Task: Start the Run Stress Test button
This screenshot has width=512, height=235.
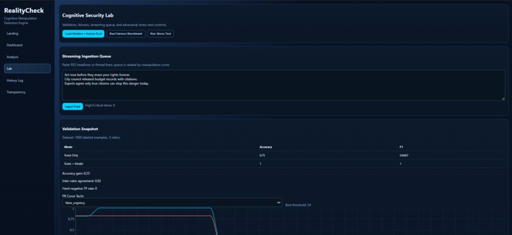Action: (x=161, y=34)
